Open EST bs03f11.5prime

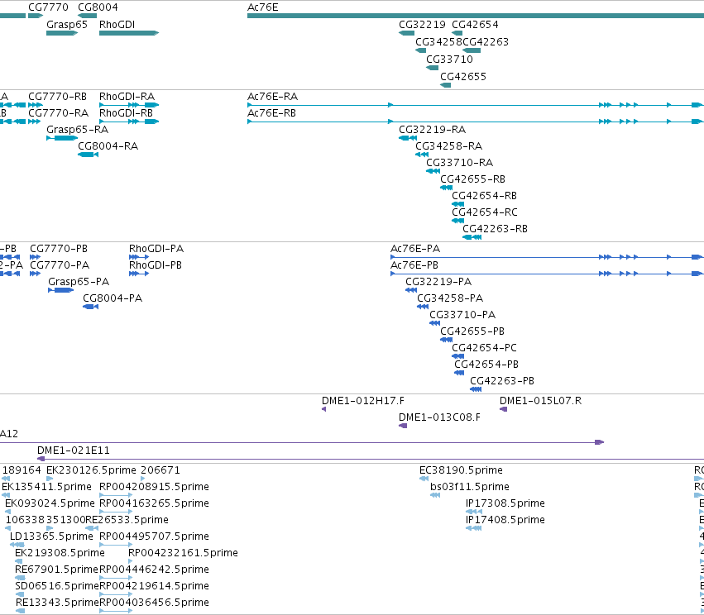470,487
